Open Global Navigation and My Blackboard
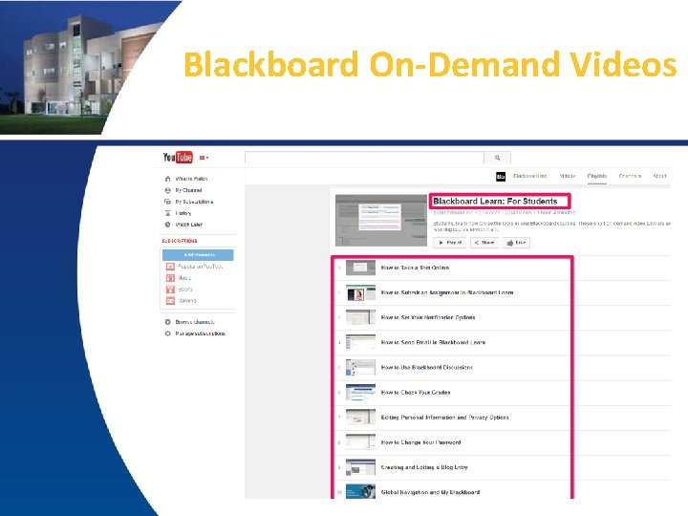This screenshot has height=516, width=688. pyautogui.click(x=430, y=493)
